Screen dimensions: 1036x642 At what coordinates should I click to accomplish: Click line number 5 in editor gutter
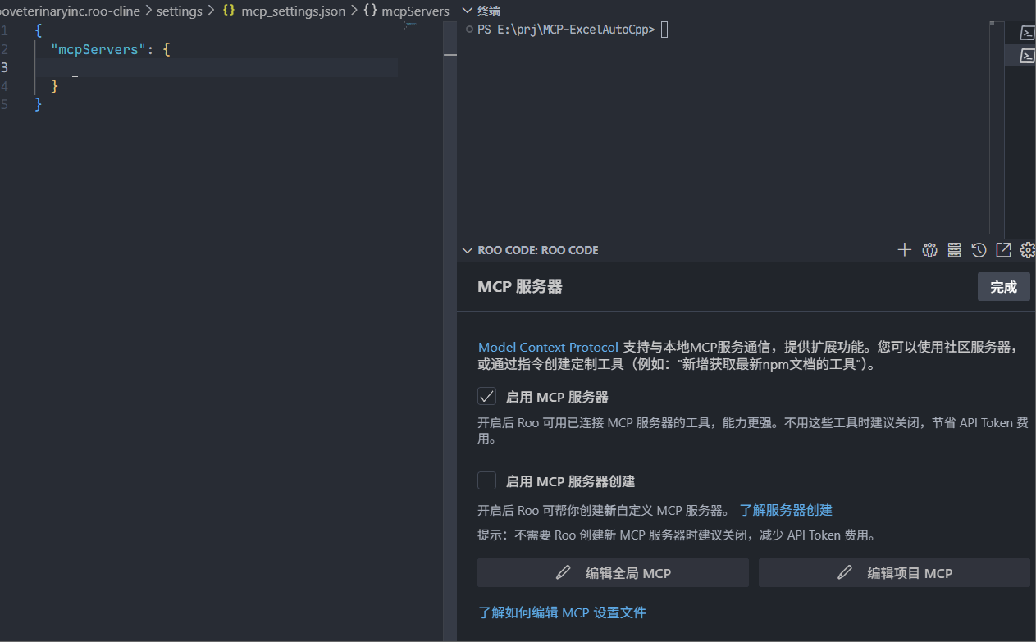pos(5,105)
